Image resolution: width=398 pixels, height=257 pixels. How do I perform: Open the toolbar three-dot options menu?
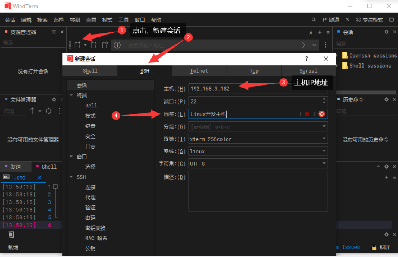[x=325, y=45]
